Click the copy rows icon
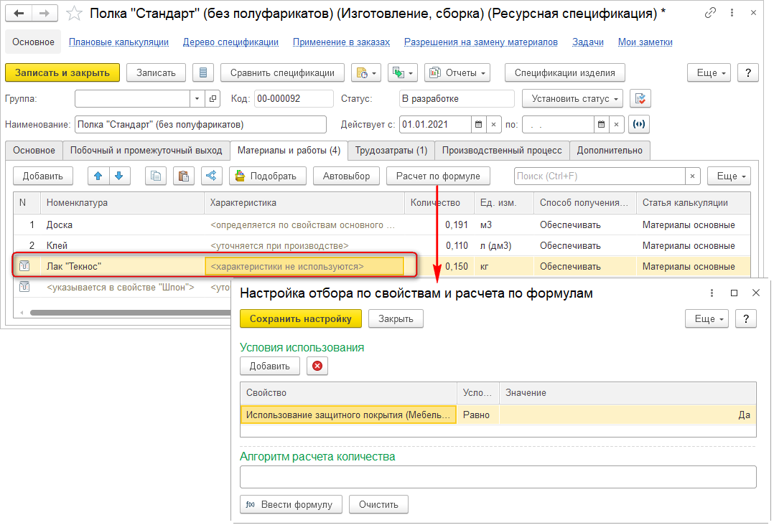Image resolution: width=774 pixels, height=525 pixels. coord(156,176)
